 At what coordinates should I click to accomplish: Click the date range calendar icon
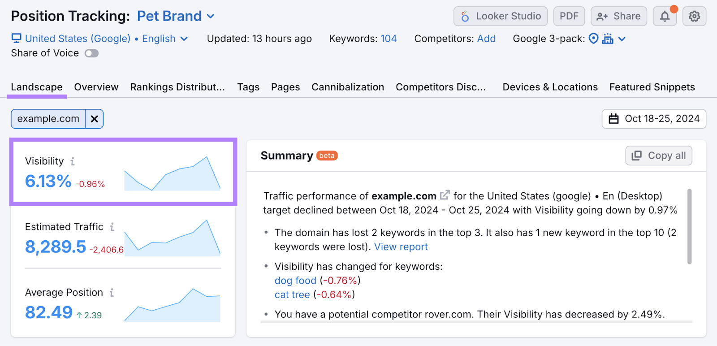(x=614, y=119)
